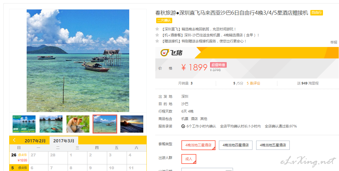Click the Fliggy pig logo icon

164,52
